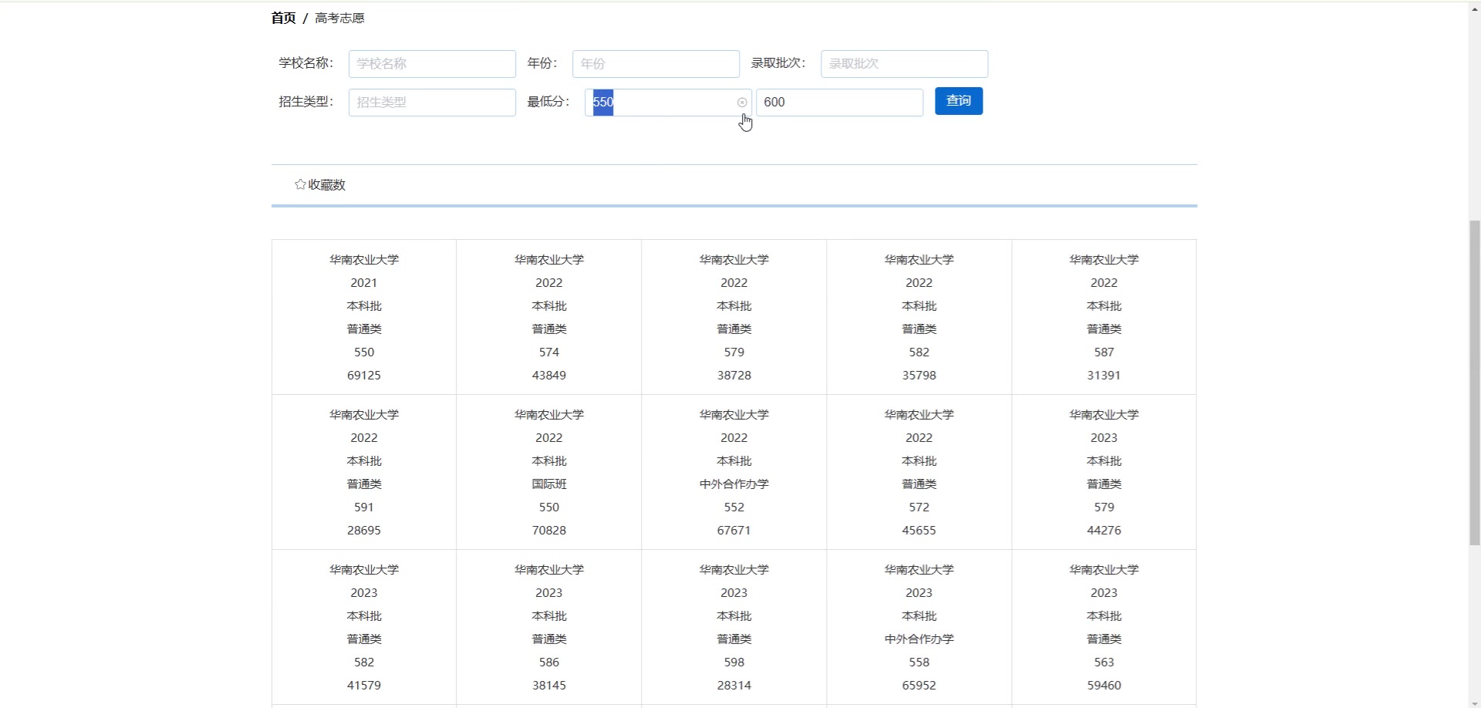Click the rank value 44276
1481x708 pixels.
coord(1104,531)
